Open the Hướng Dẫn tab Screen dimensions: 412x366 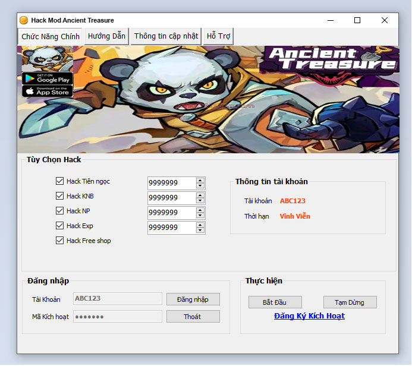click(106, 36)
